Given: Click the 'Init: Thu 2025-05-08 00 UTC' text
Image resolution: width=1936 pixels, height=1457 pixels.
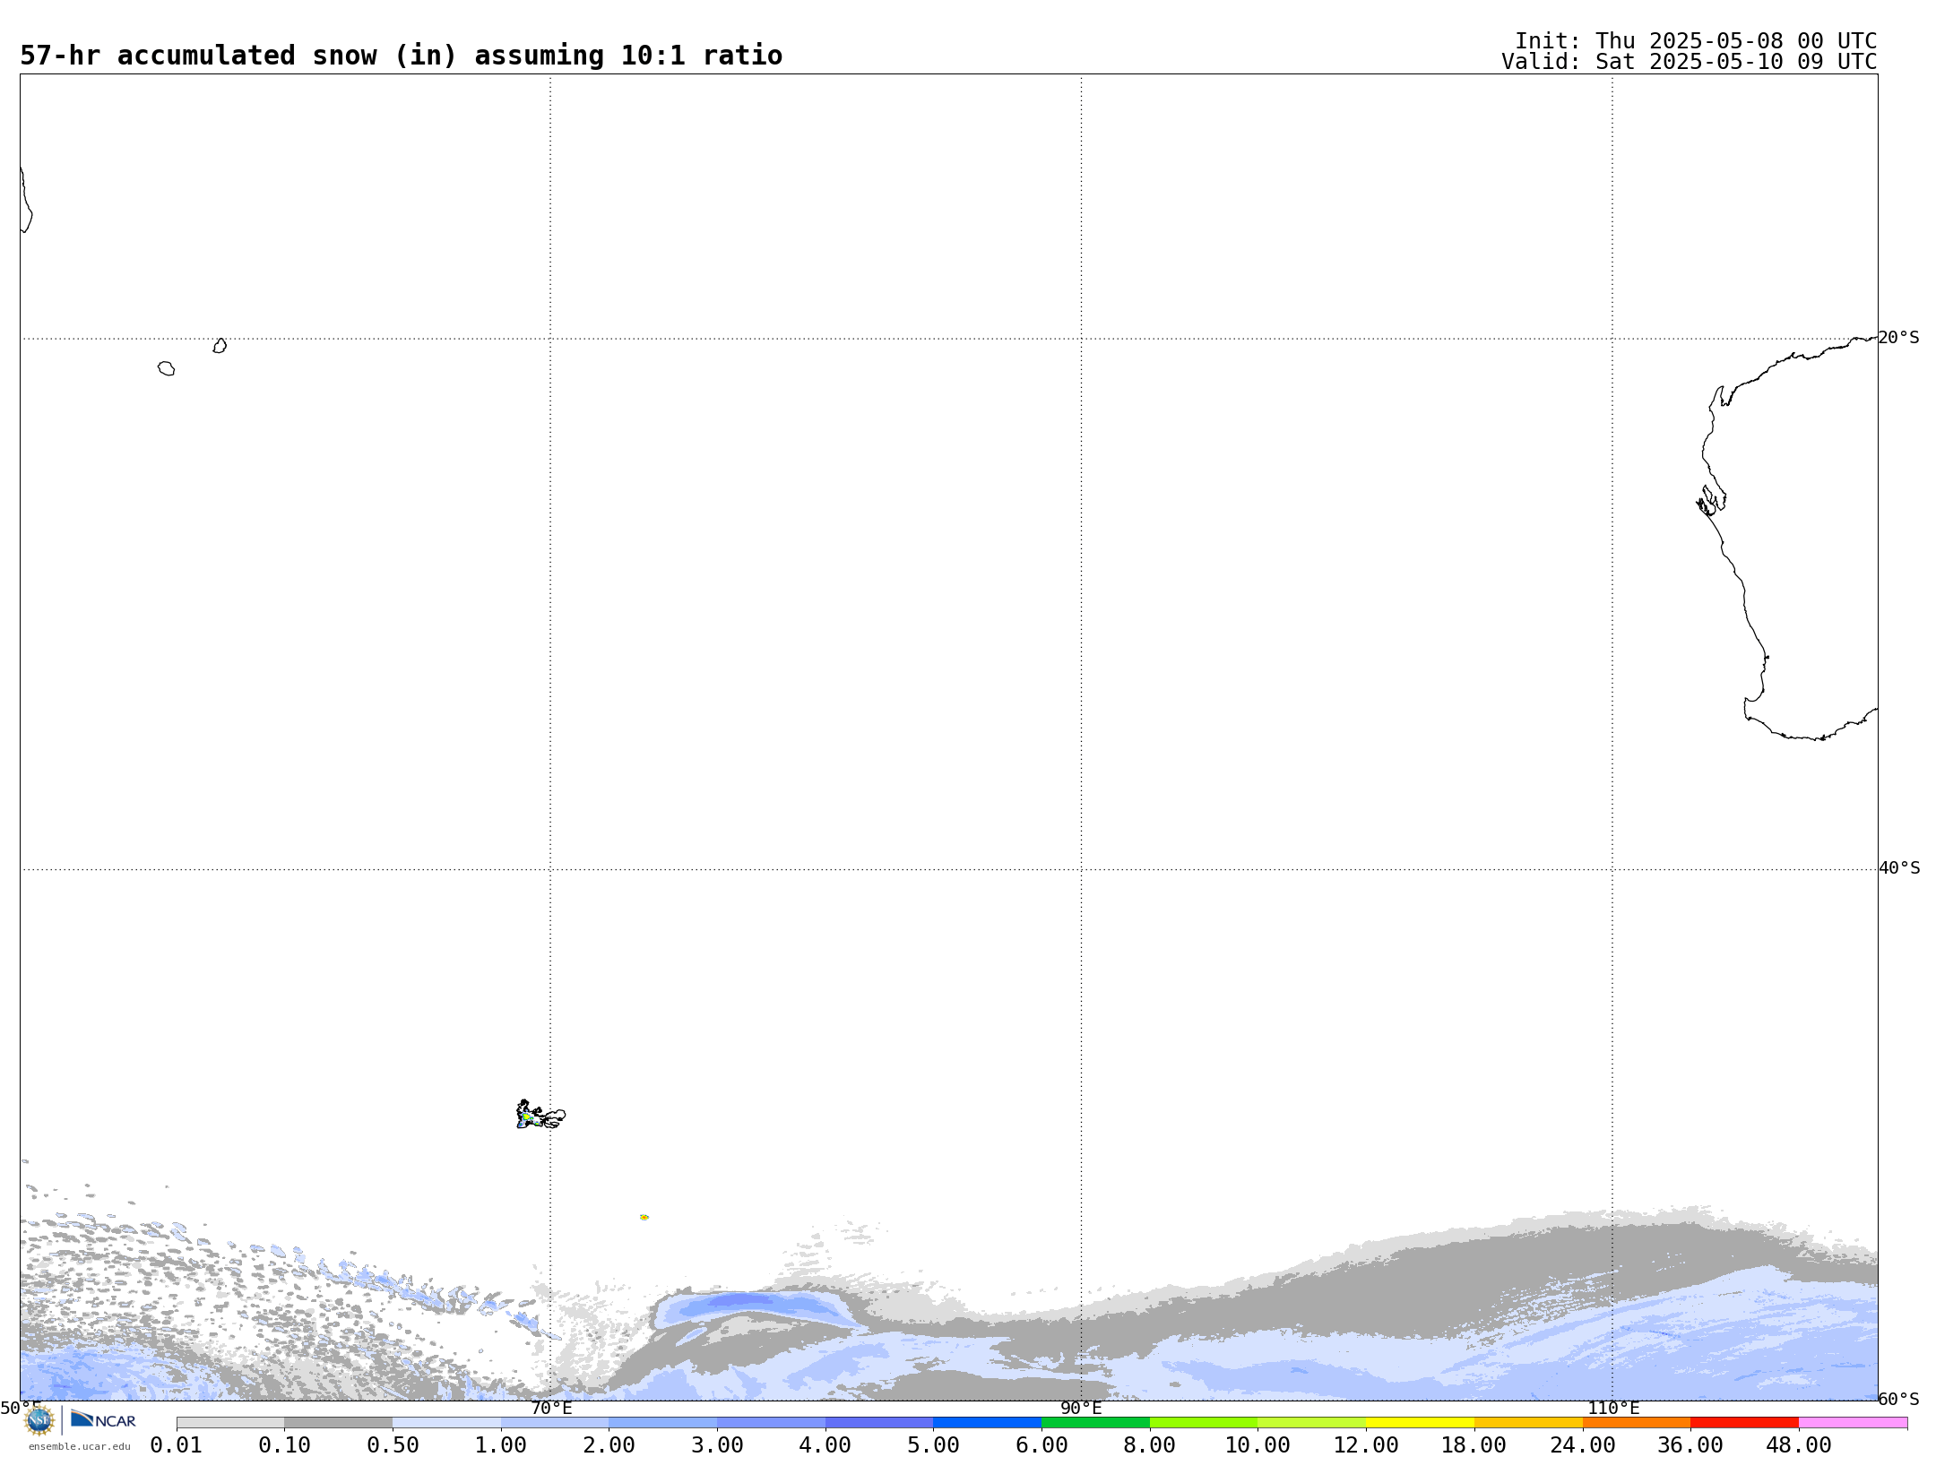Looking at the screenshot, I should coord(1696,41).
